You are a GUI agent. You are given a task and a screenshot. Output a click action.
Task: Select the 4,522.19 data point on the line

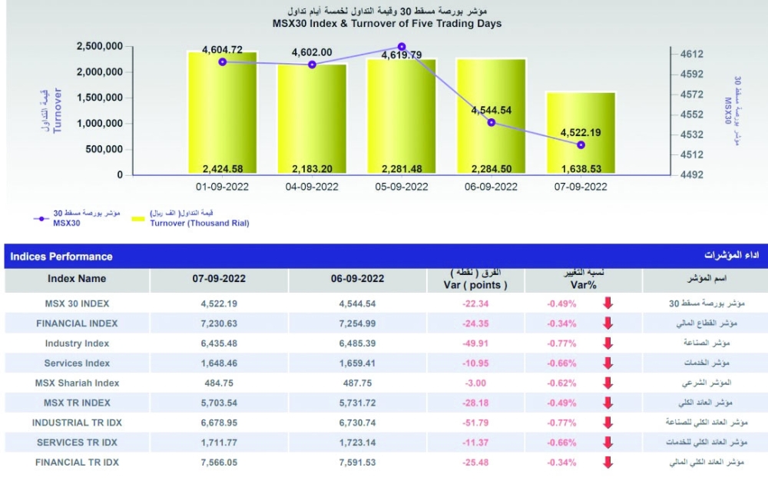[581, 144]
